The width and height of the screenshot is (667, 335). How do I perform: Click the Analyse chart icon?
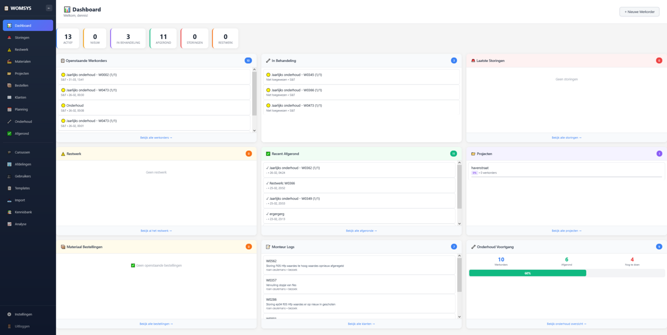10,224
